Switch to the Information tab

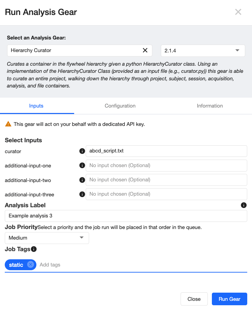click(x=210, y=106)
